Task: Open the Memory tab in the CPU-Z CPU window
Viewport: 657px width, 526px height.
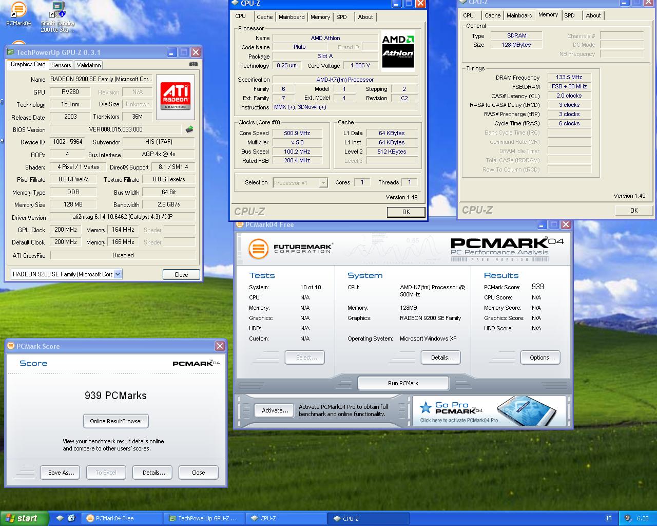Action: tap(320, 17)
